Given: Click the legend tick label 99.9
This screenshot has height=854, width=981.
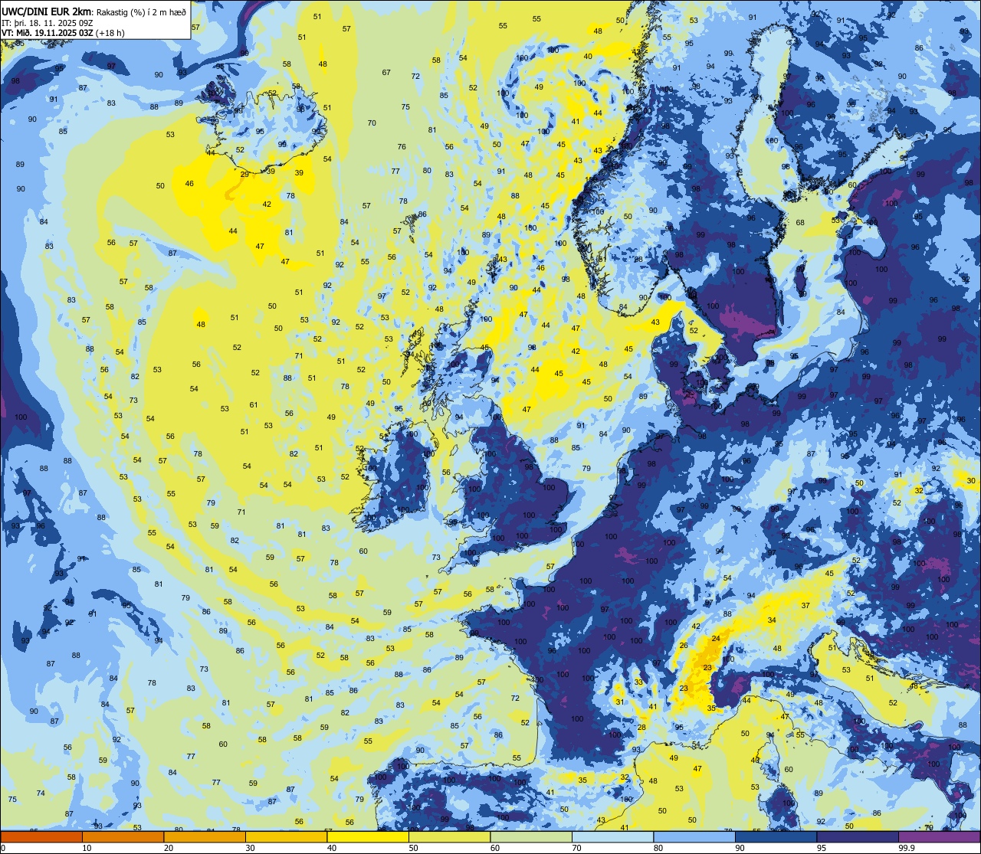Looking at the screenshot, I should pyautogui.click(x=907, y=848).
